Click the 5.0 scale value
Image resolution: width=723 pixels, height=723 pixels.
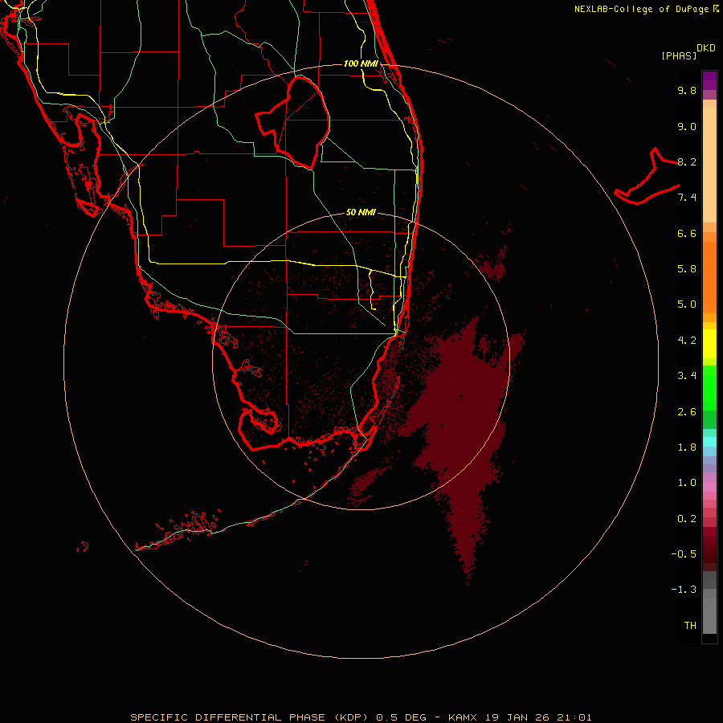(687, 304)
